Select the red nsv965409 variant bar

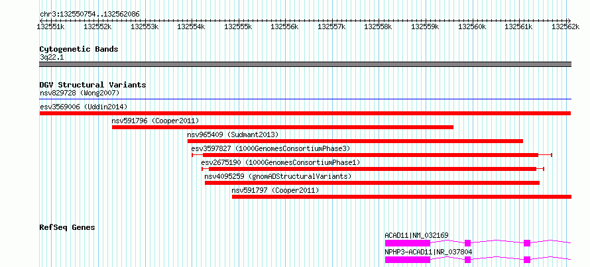(355, 141)
